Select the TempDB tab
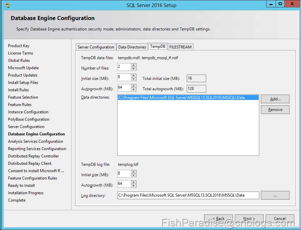 coord(158,46)
